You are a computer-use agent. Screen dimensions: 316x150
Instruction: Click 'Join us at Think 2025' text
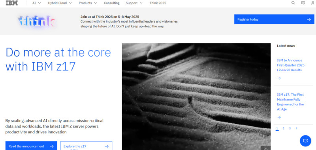coord(110,17)
